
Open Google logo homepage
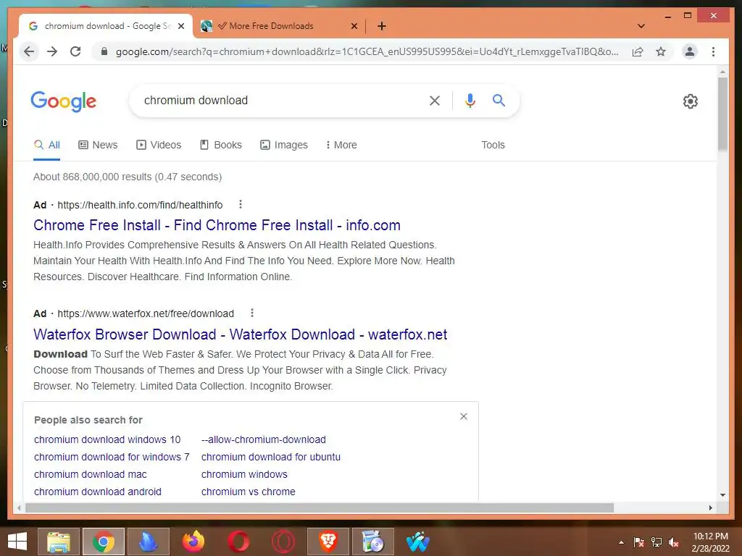coord(64,101)
